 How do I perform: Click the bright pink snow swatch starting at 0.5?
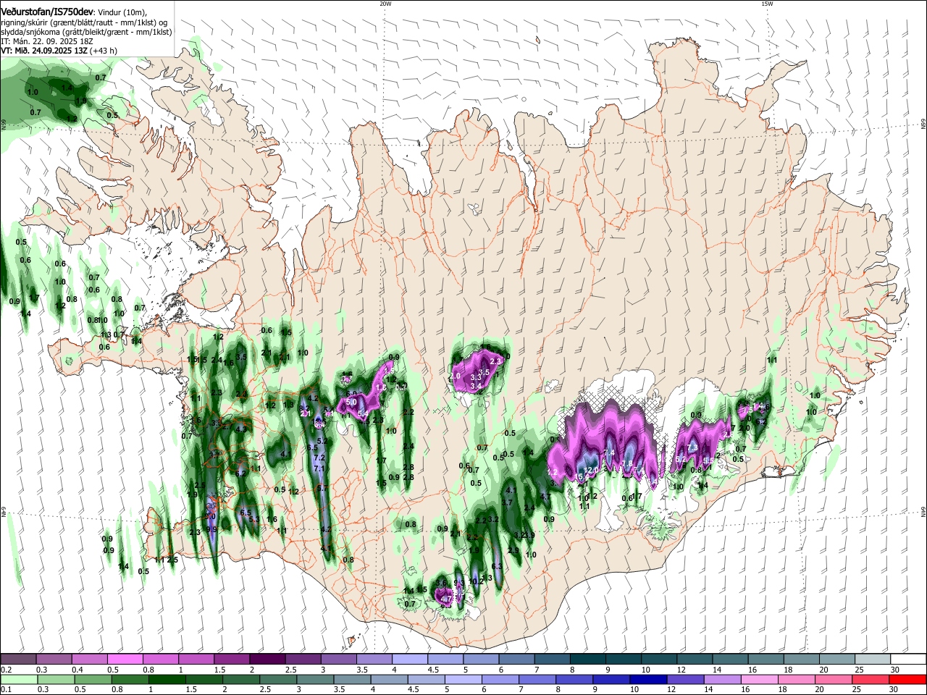(125, 660)
